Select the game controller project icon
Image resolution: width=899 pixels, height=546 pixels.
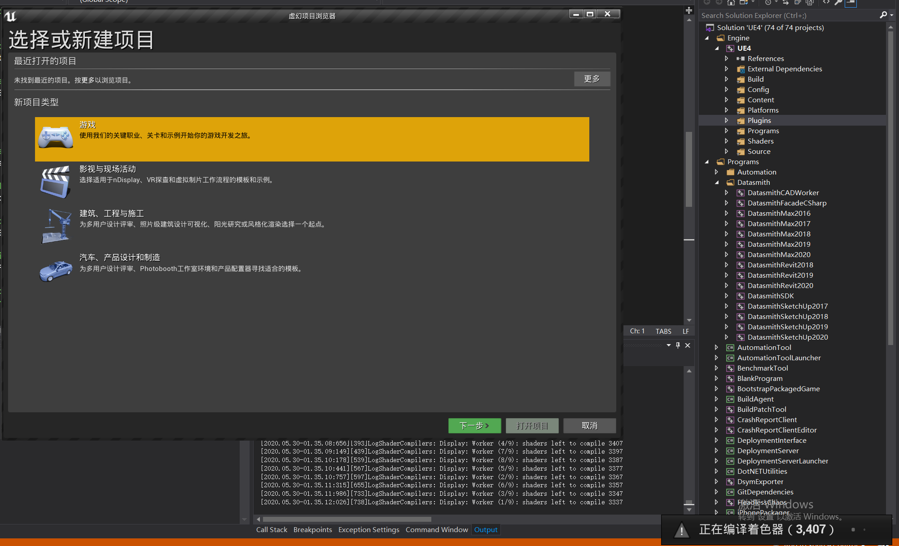coord(56,137)
